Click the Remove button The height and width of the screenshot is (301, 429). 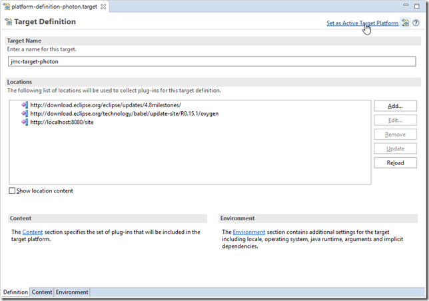coord(395,135)
